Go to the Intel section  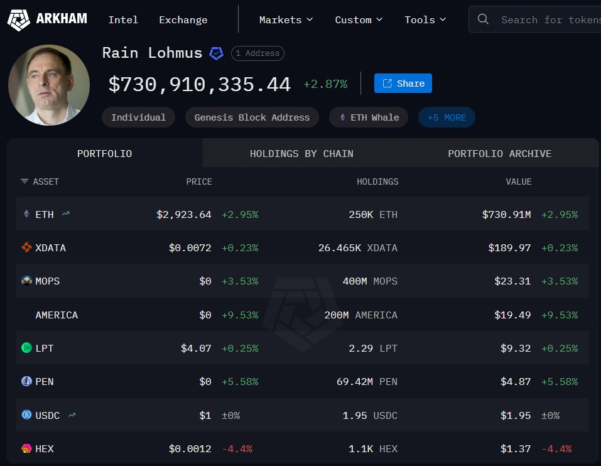(123, 19)
